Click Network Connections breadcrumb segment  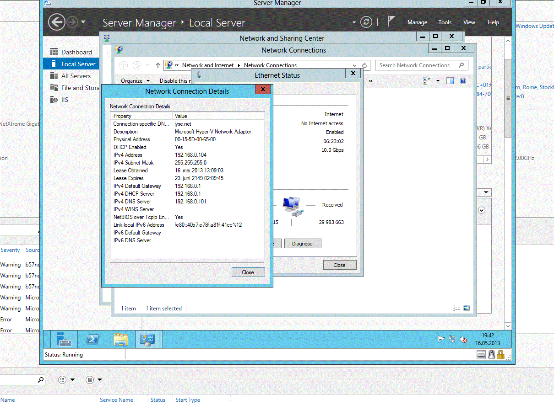[270, 65]
